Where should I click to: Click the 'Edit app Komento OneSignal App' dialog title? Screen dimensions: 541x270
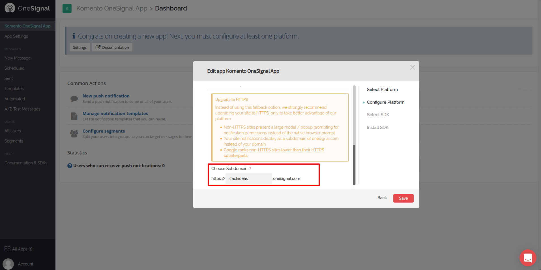pyautogui.click(x=243, y=71)
